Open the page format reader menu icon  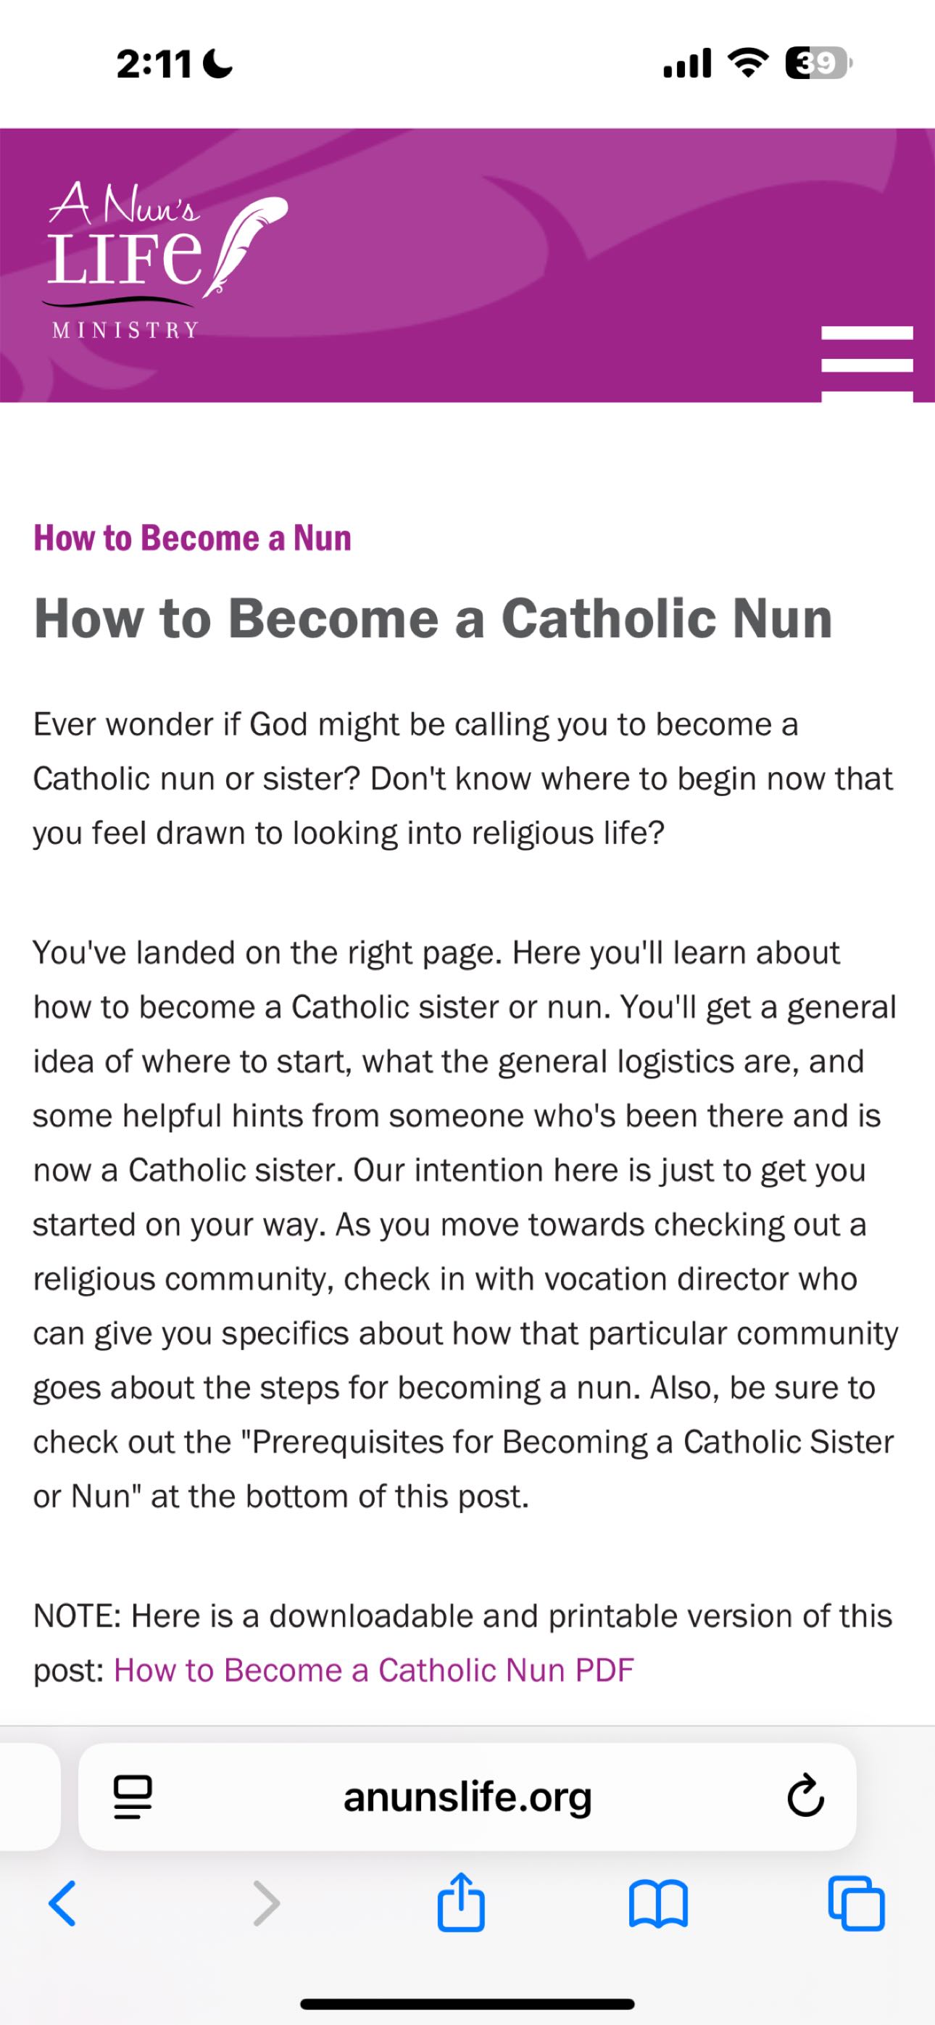133,1797
